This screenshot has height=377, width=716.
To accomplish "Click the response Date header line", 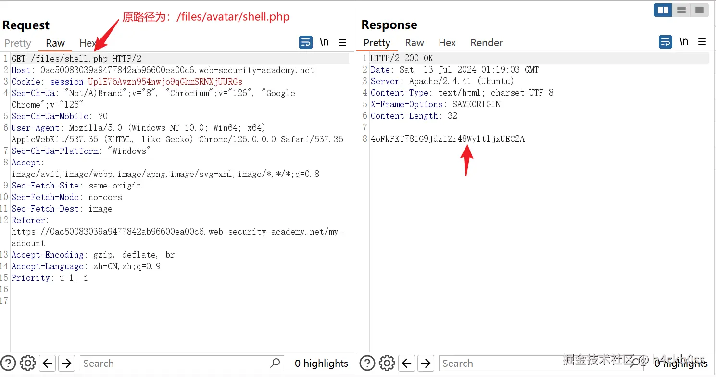I will (455, 70).
